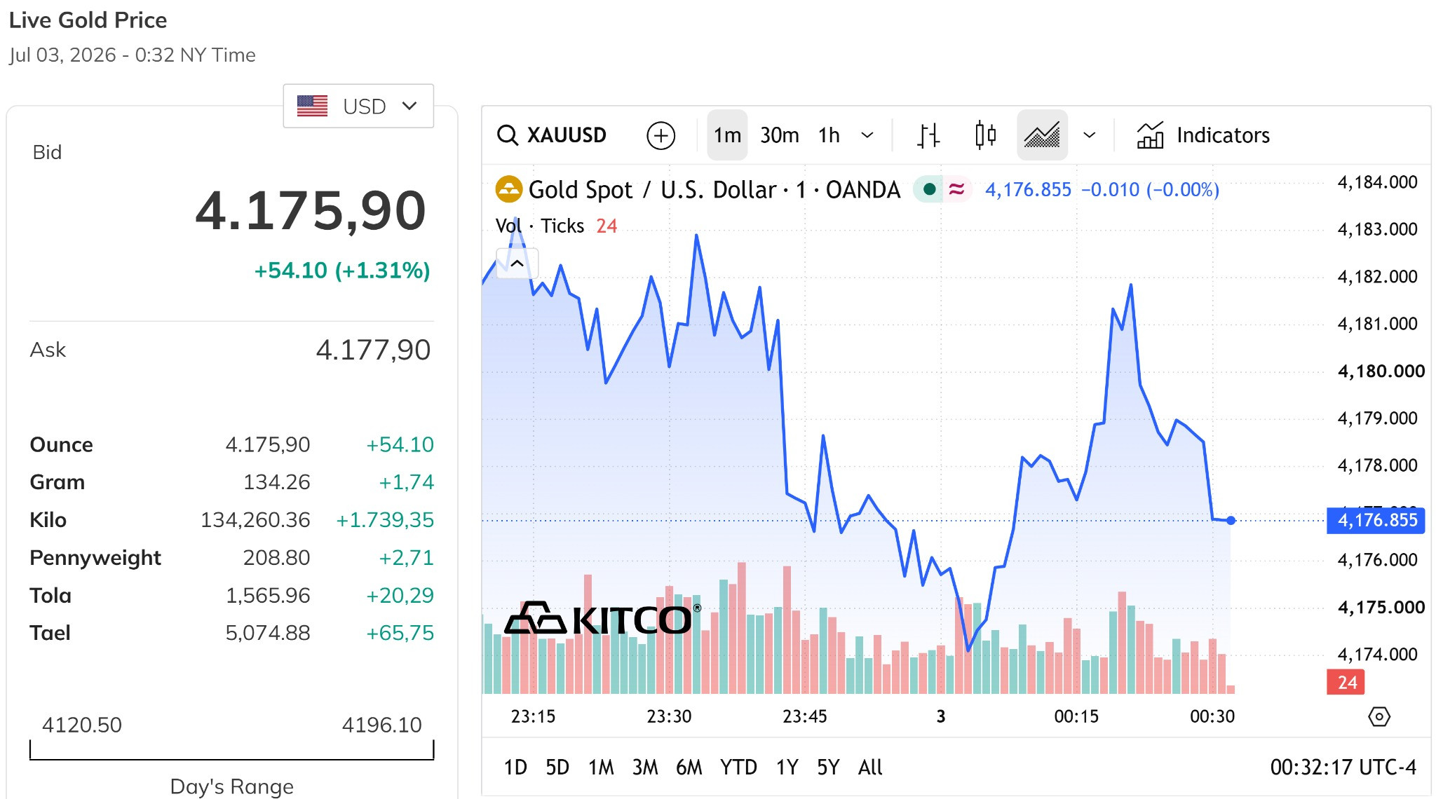Open the USD currency dropdown

tap(358, 106)
